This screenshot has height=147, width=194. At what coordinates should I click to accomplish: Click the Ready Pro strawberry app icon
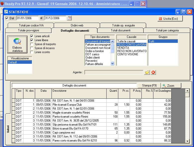2,4
